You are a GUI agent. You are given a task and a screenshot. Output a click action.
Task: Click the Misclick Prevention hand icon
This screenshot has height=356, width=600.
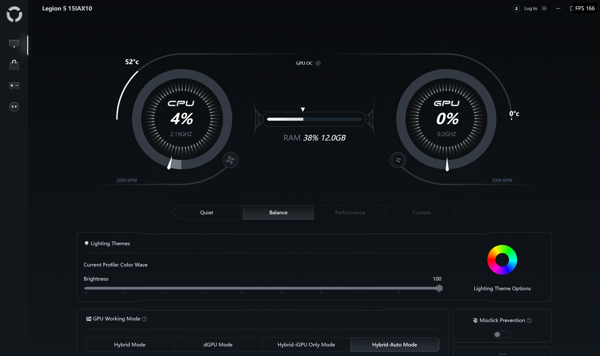(475, 320)
